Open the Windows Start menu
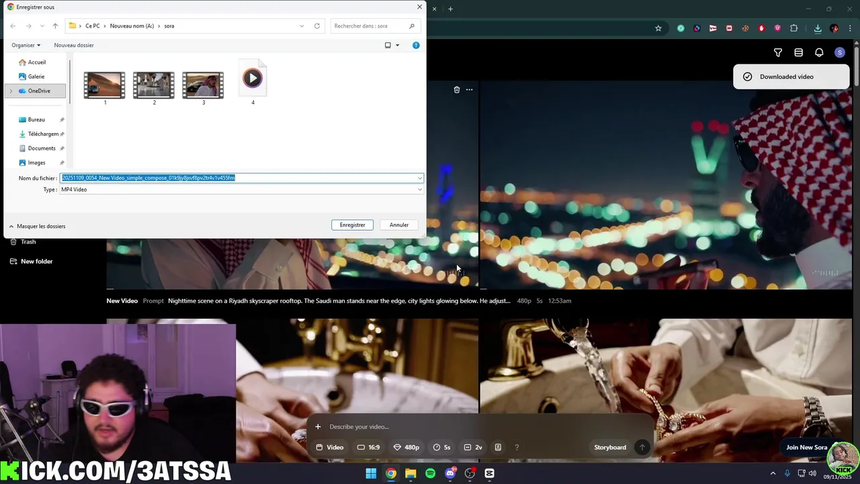The width and height of the screenshot is (860, 484). (x=371, y=473)
